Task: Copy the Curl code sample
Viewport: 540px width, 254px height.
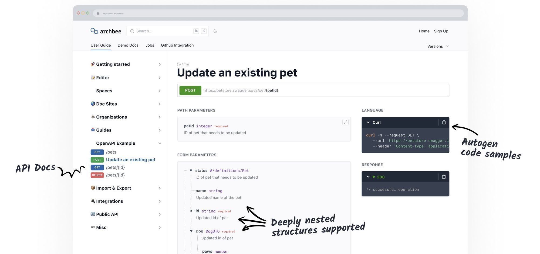Action: pyautogui.click(x=444, y=122)
